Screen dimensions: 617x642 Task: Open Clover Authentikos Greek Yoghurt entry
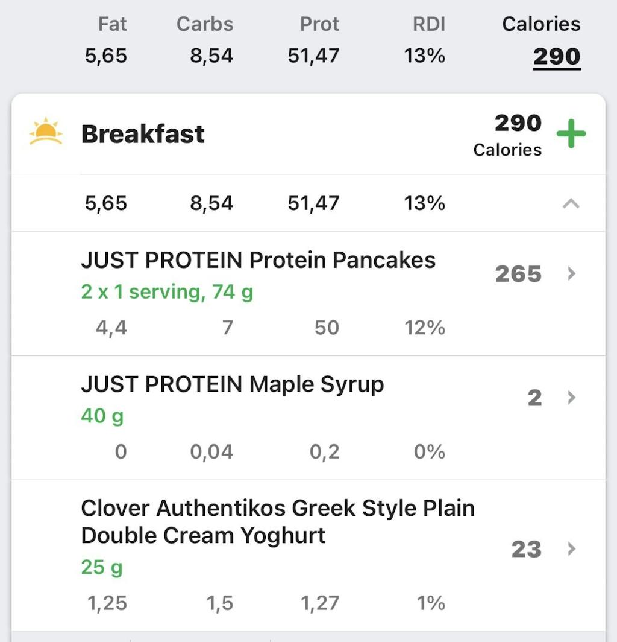point(277,521)
